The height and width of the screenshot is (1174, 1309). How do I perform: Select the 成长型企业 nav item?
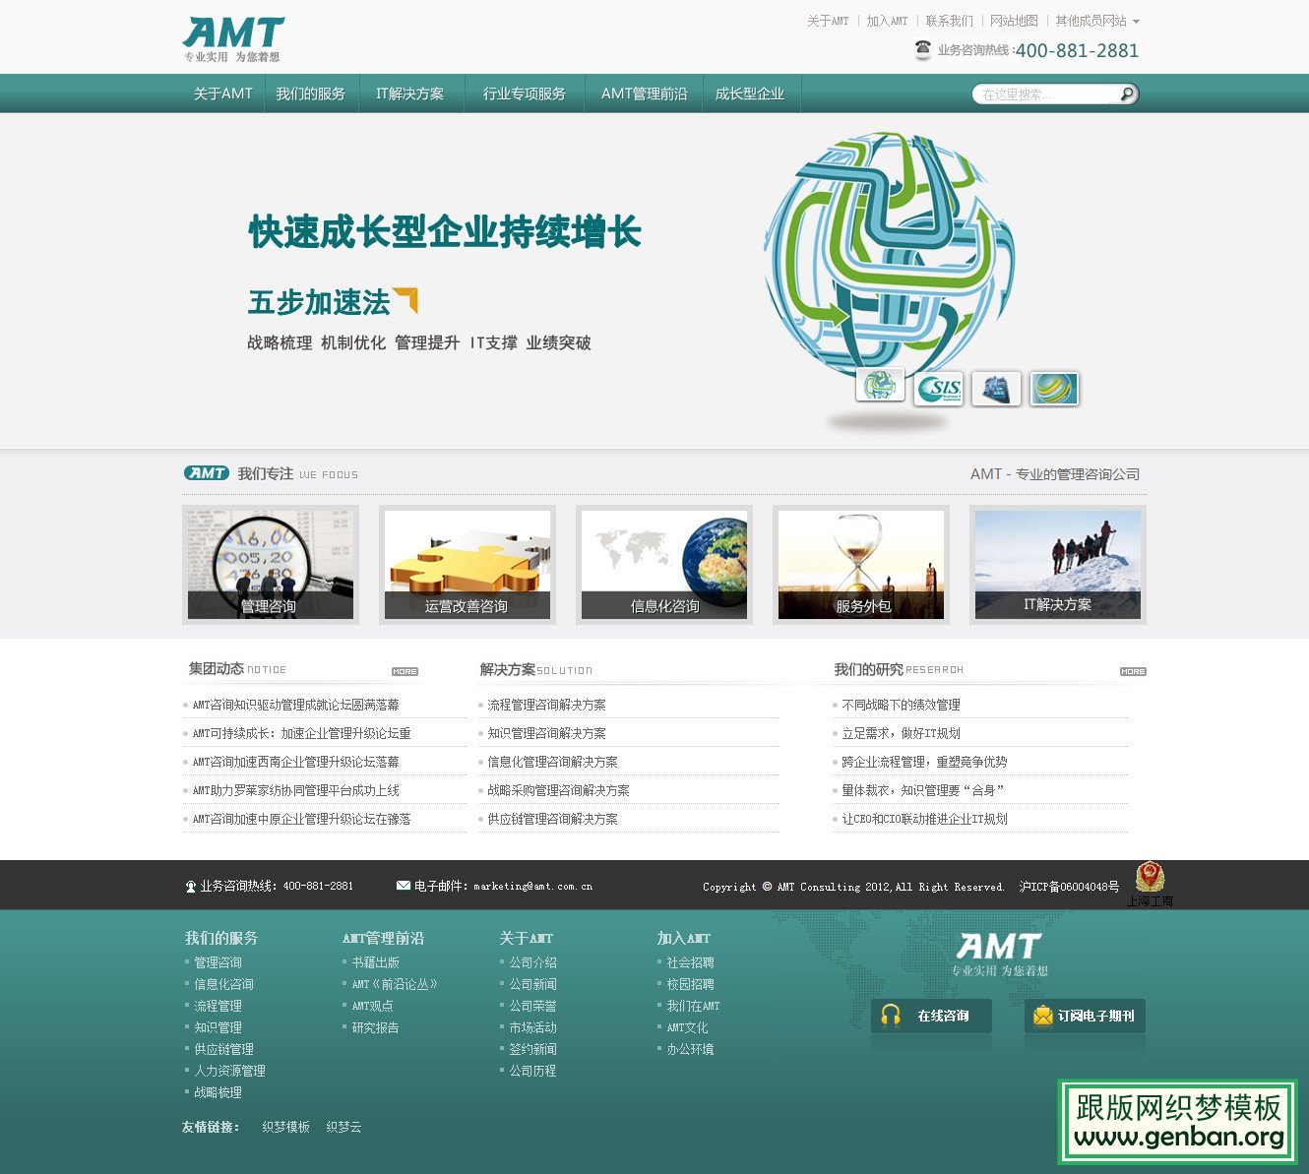tap(751, 93)
